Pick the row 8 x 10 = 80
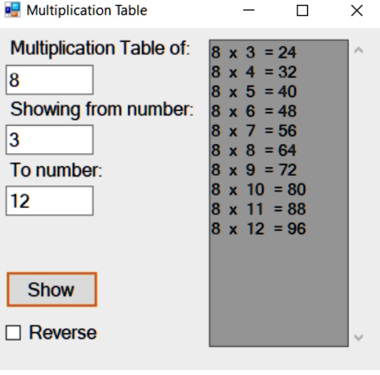 279,189
